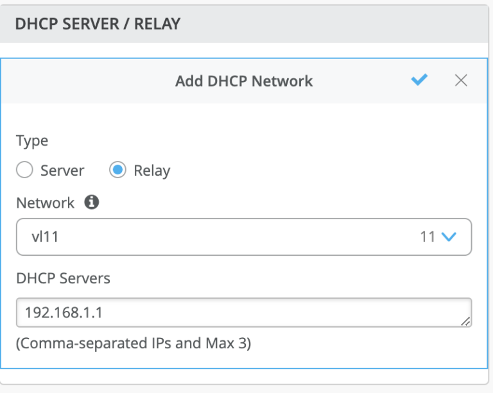
Task: Click the Relay option label text
Action: (x=151, y=171)
